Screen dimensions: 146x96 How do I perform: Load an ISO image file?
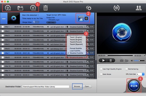[33, 8]
